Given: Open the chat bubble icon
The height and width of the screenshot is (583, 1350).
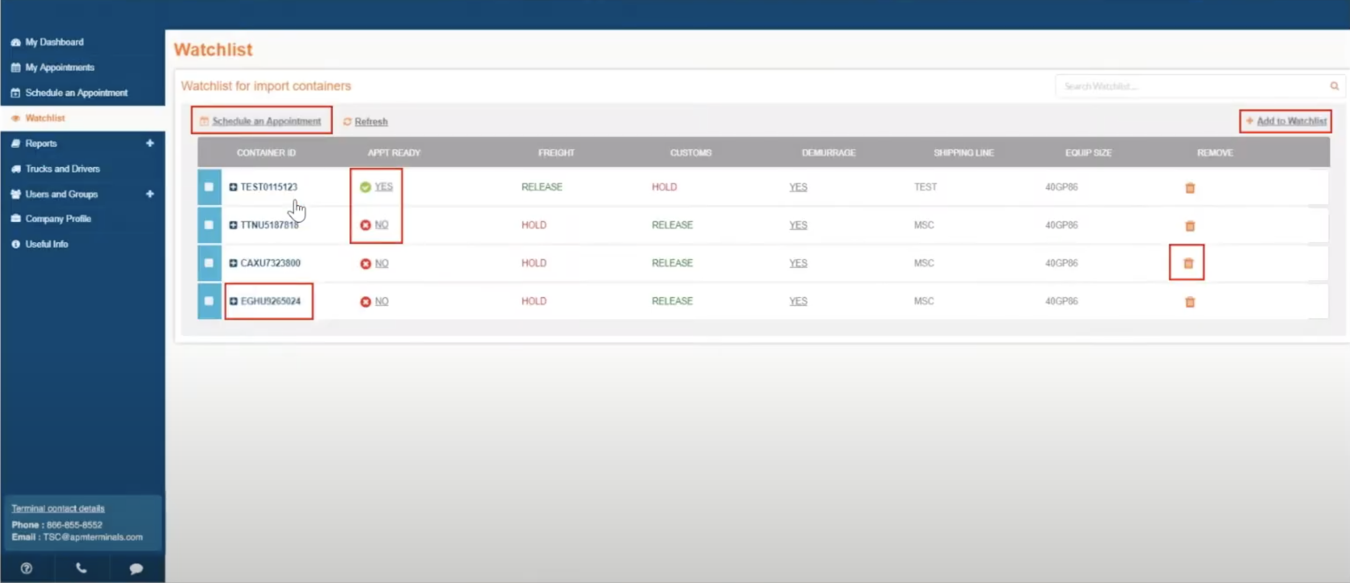Looking at the screenshot, I should pos(136,568).
